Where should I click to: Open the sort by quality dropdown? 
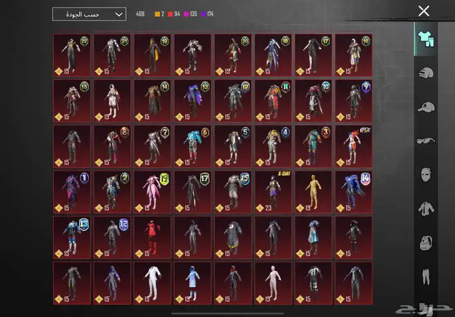[x=88, y=14]
